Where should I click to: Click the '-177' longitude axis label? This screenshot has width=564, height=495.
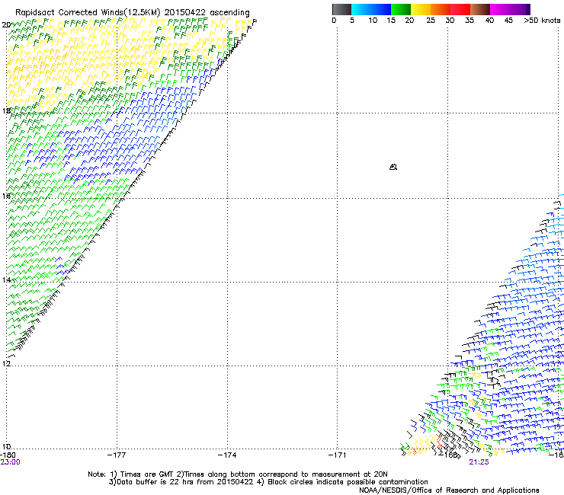pyautogui.click(x=117, y=455)
